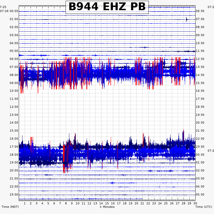Click minute 1 on the bottom axis
Image resolution: width=214 pixels, height=214 pixels.
point(25,203)
